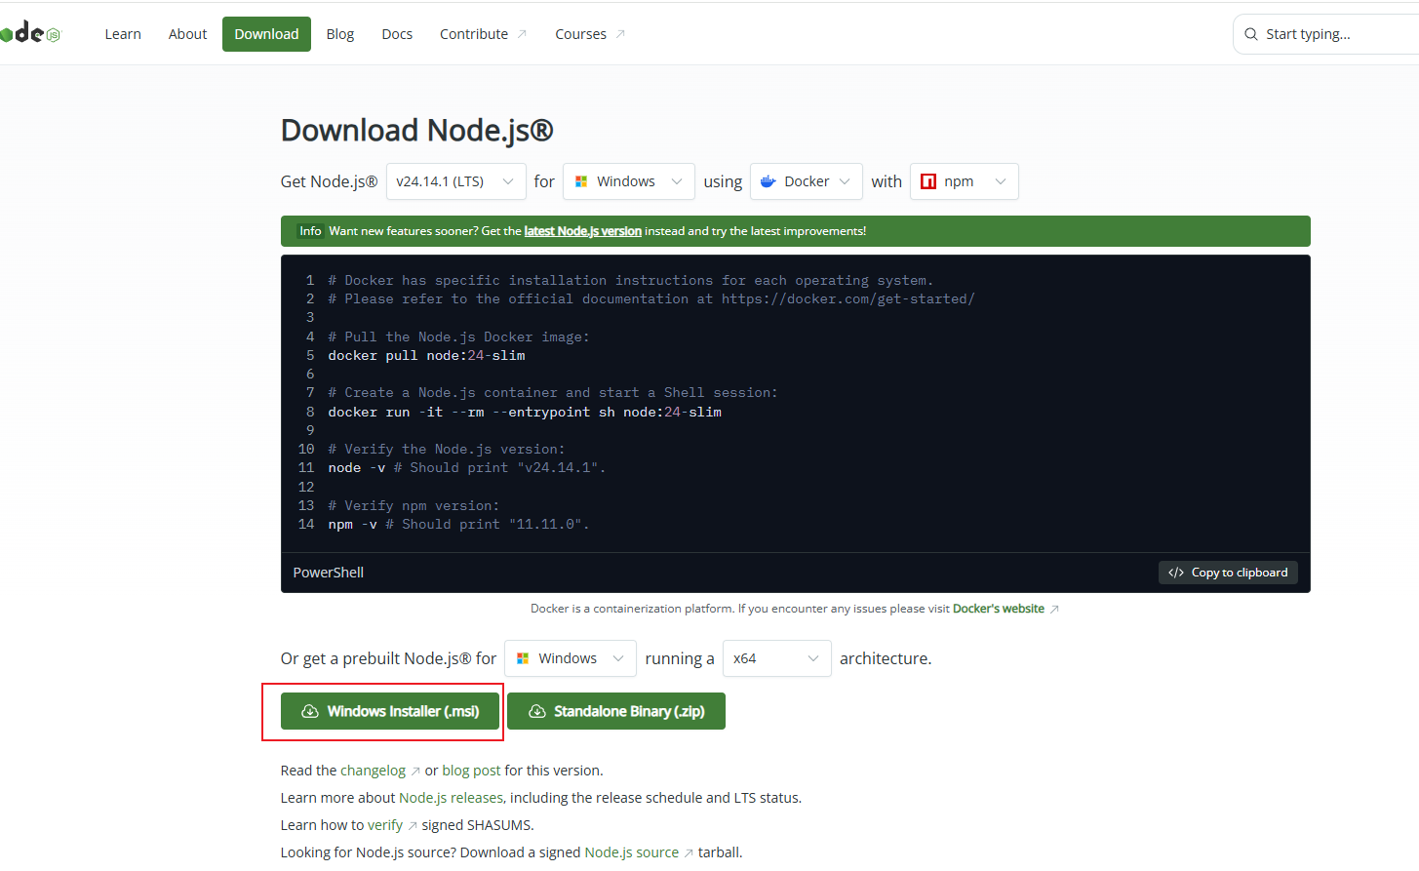The height and width of the screenshot is (871, 1419).
Task: Download the Standalone Binary (.zip)
Action: [616, 711]
